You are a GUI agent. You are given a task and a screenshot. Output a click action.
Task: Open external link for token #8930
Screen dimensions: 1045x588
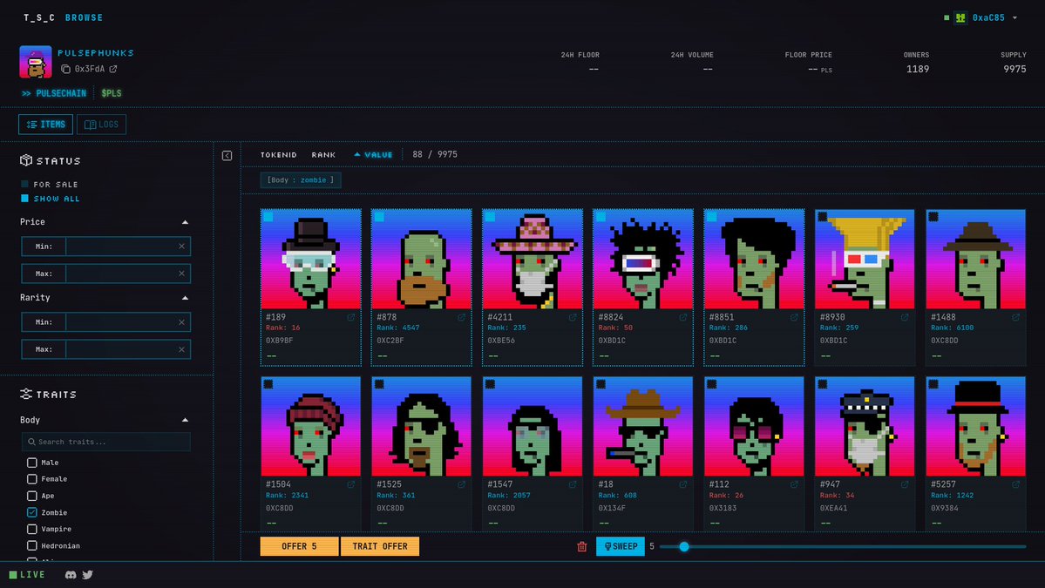(x=905, y=318)
